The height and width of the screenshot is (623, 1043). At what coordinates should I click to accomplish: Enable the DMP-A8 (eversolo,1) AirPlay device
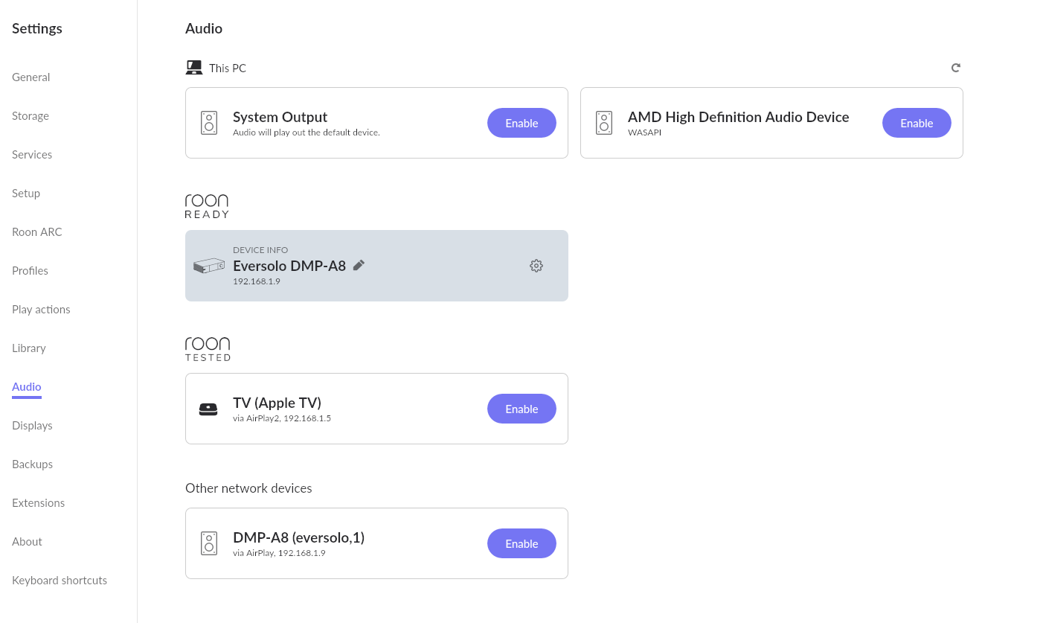[521, 543]
